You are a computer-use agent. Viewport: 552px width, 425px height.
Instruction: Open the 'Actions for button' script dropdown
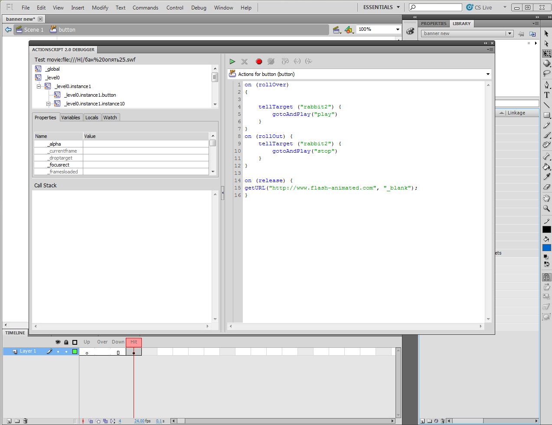click(487, 74)
